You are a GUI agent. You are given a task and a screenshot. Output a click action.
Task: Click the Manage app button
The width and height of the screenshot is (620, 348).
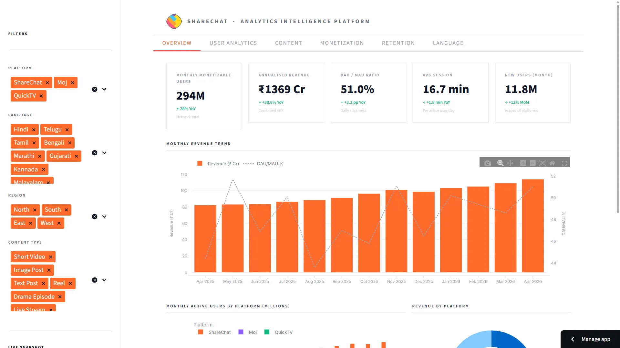pyautogui.click(x=596, y=339)
